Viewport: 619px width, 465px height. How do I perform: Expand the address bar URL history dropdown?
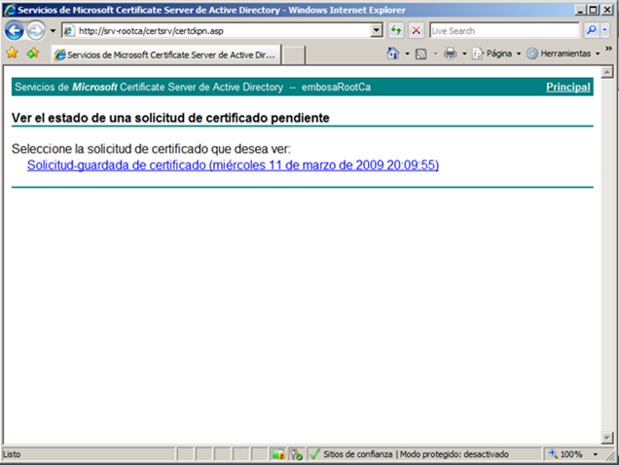[x=378, y=31]
